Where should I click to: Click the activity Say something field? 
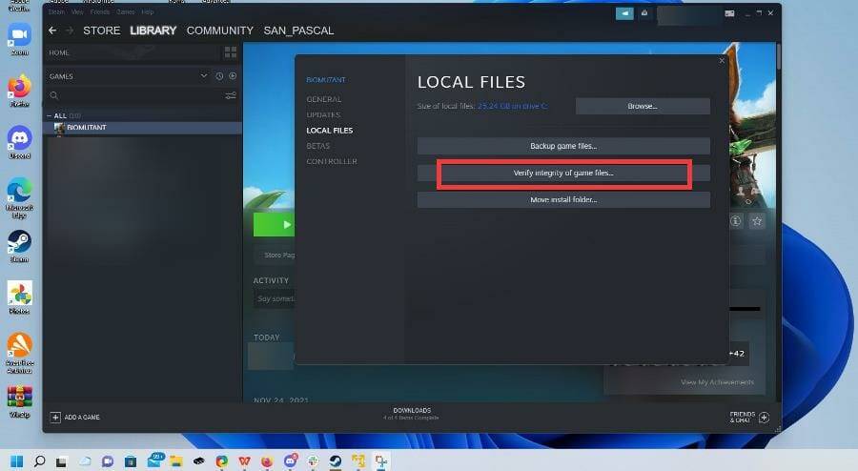(276, 298)
